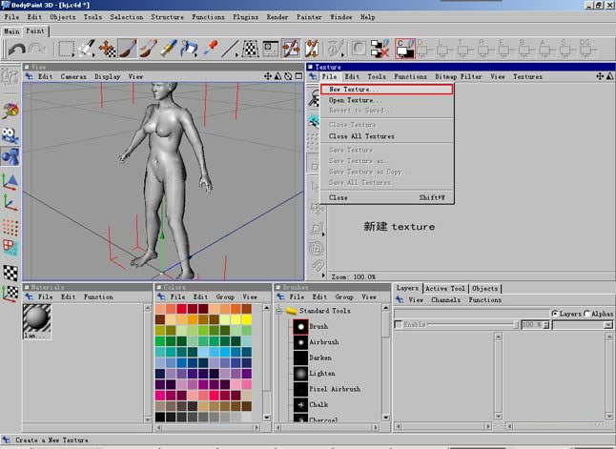Open Channels menu in Layers panel

445,299
